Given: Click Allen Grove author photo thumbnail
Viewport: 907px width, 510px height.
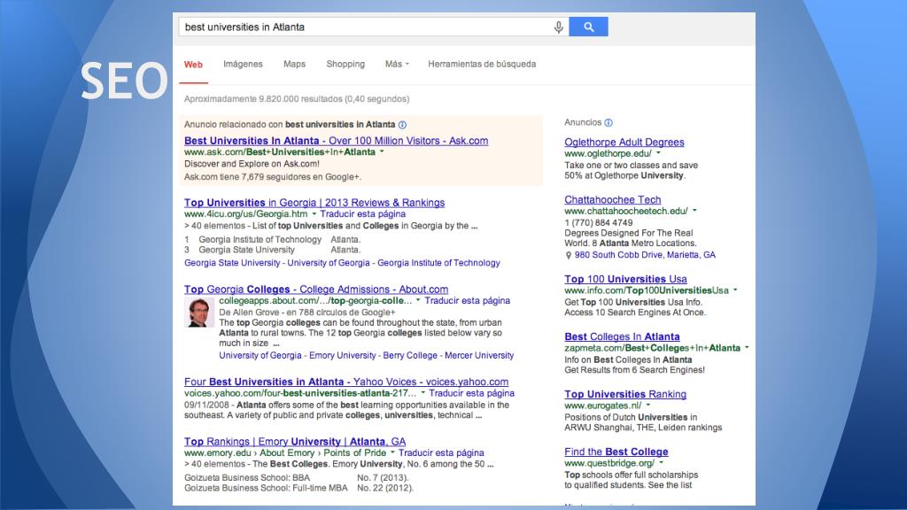Looking at the screenshot, I should pos(199,313).
